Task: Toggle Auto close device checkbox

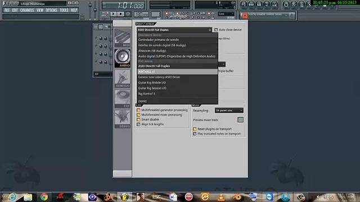Action: point(216,30)
